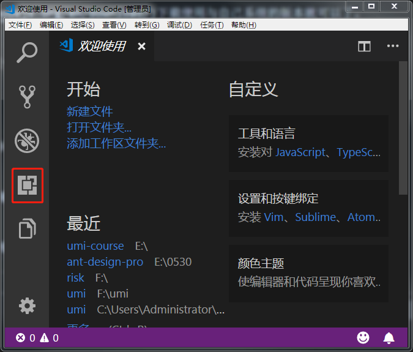Click the editor vertical scrollbar thumb
The width and height of the screenshot is (413, 352).
point(403,128)
